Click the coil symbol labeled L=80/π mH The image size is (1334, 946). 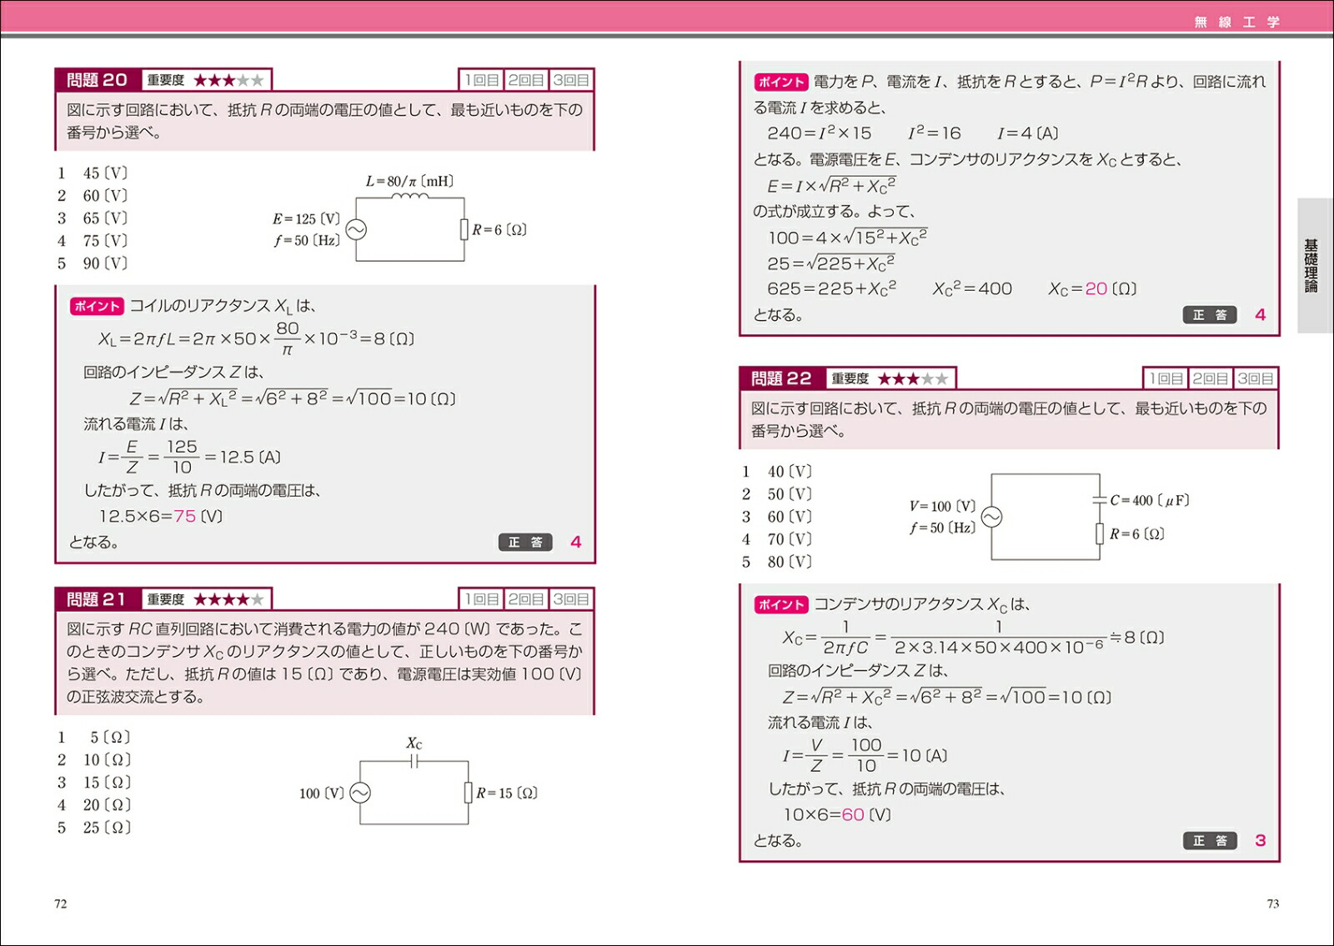(409, 197)
